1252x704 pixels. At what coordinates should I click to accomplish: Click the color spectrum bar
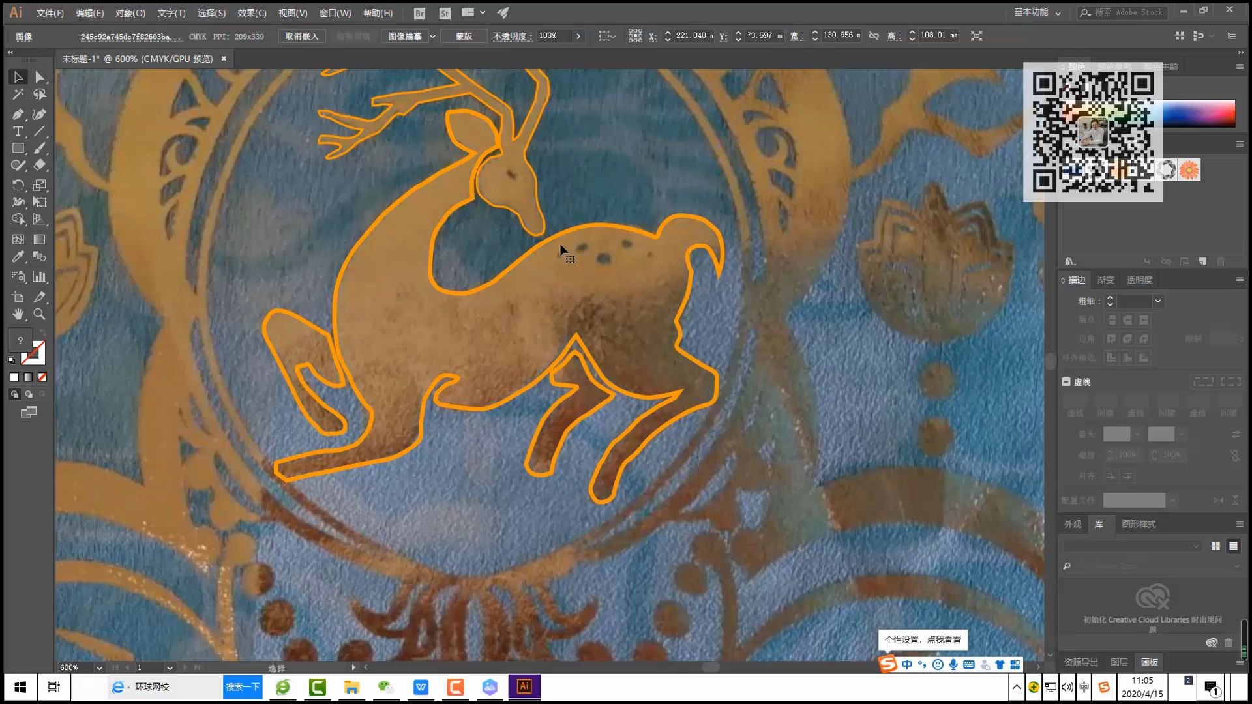click(1199, 113)
